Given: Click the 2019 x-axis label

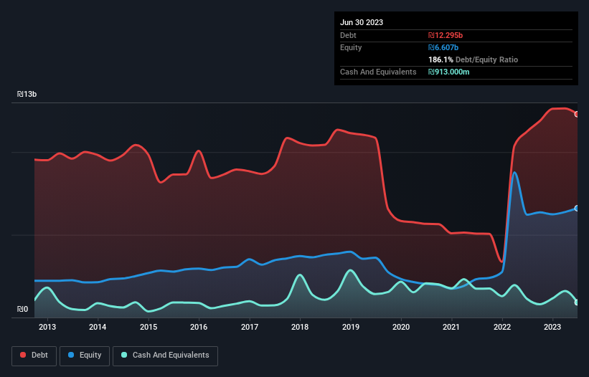Looking at the screenshot, I should [351, 327].
